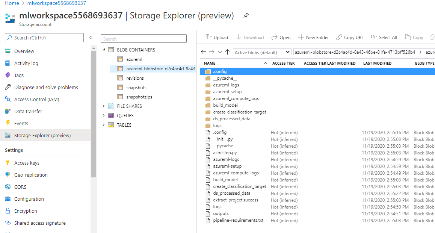The width and height of the screenshot is (435, 233).
Task: Click the Configuration toolbox icon
Action: pyautogui.click(x=8, y=199)
